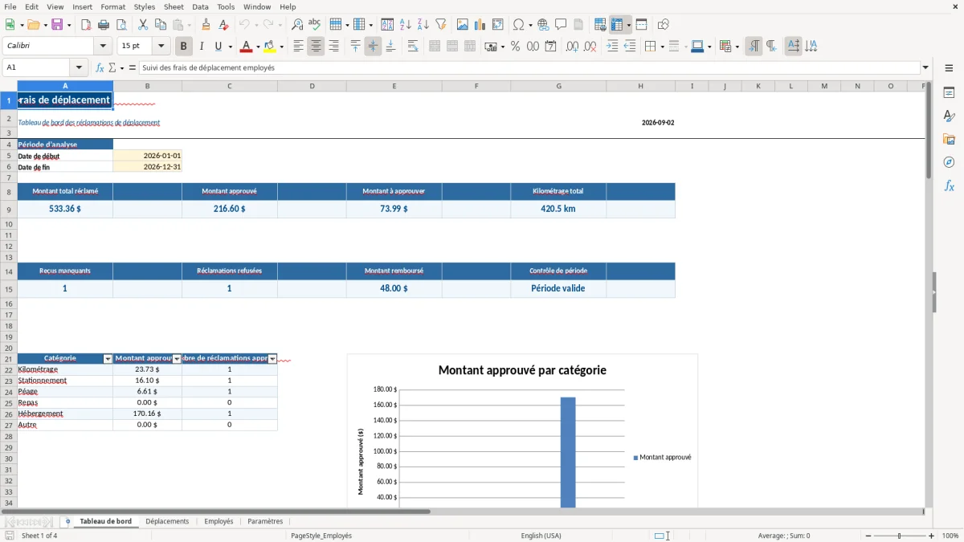The width and height of the screenshot is (964, 542).
Task: Click the Save document icon
Action: click(57, 25)
